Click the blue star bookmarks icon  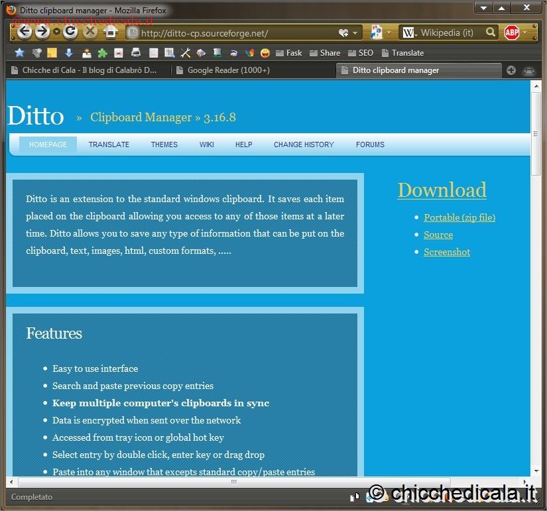[19, 53]
